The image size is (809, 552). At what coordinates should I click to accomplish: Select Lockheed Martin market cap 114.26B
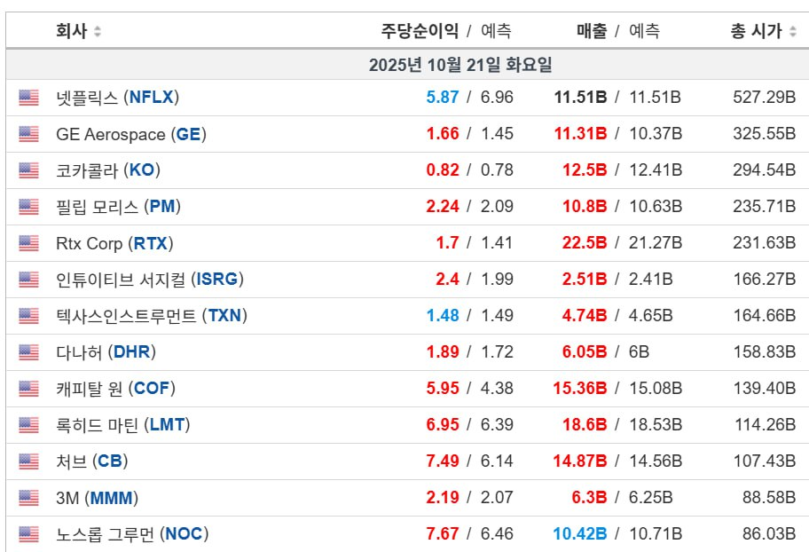pos(766,425)
